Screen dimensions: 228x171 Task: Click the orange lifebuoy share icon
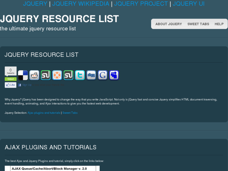(57, 75)
